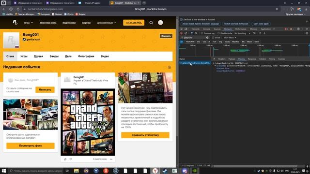This screenshot has width=310, height=174.
Task: Click the Посмотреть фото button
Action: coord(31,145)
